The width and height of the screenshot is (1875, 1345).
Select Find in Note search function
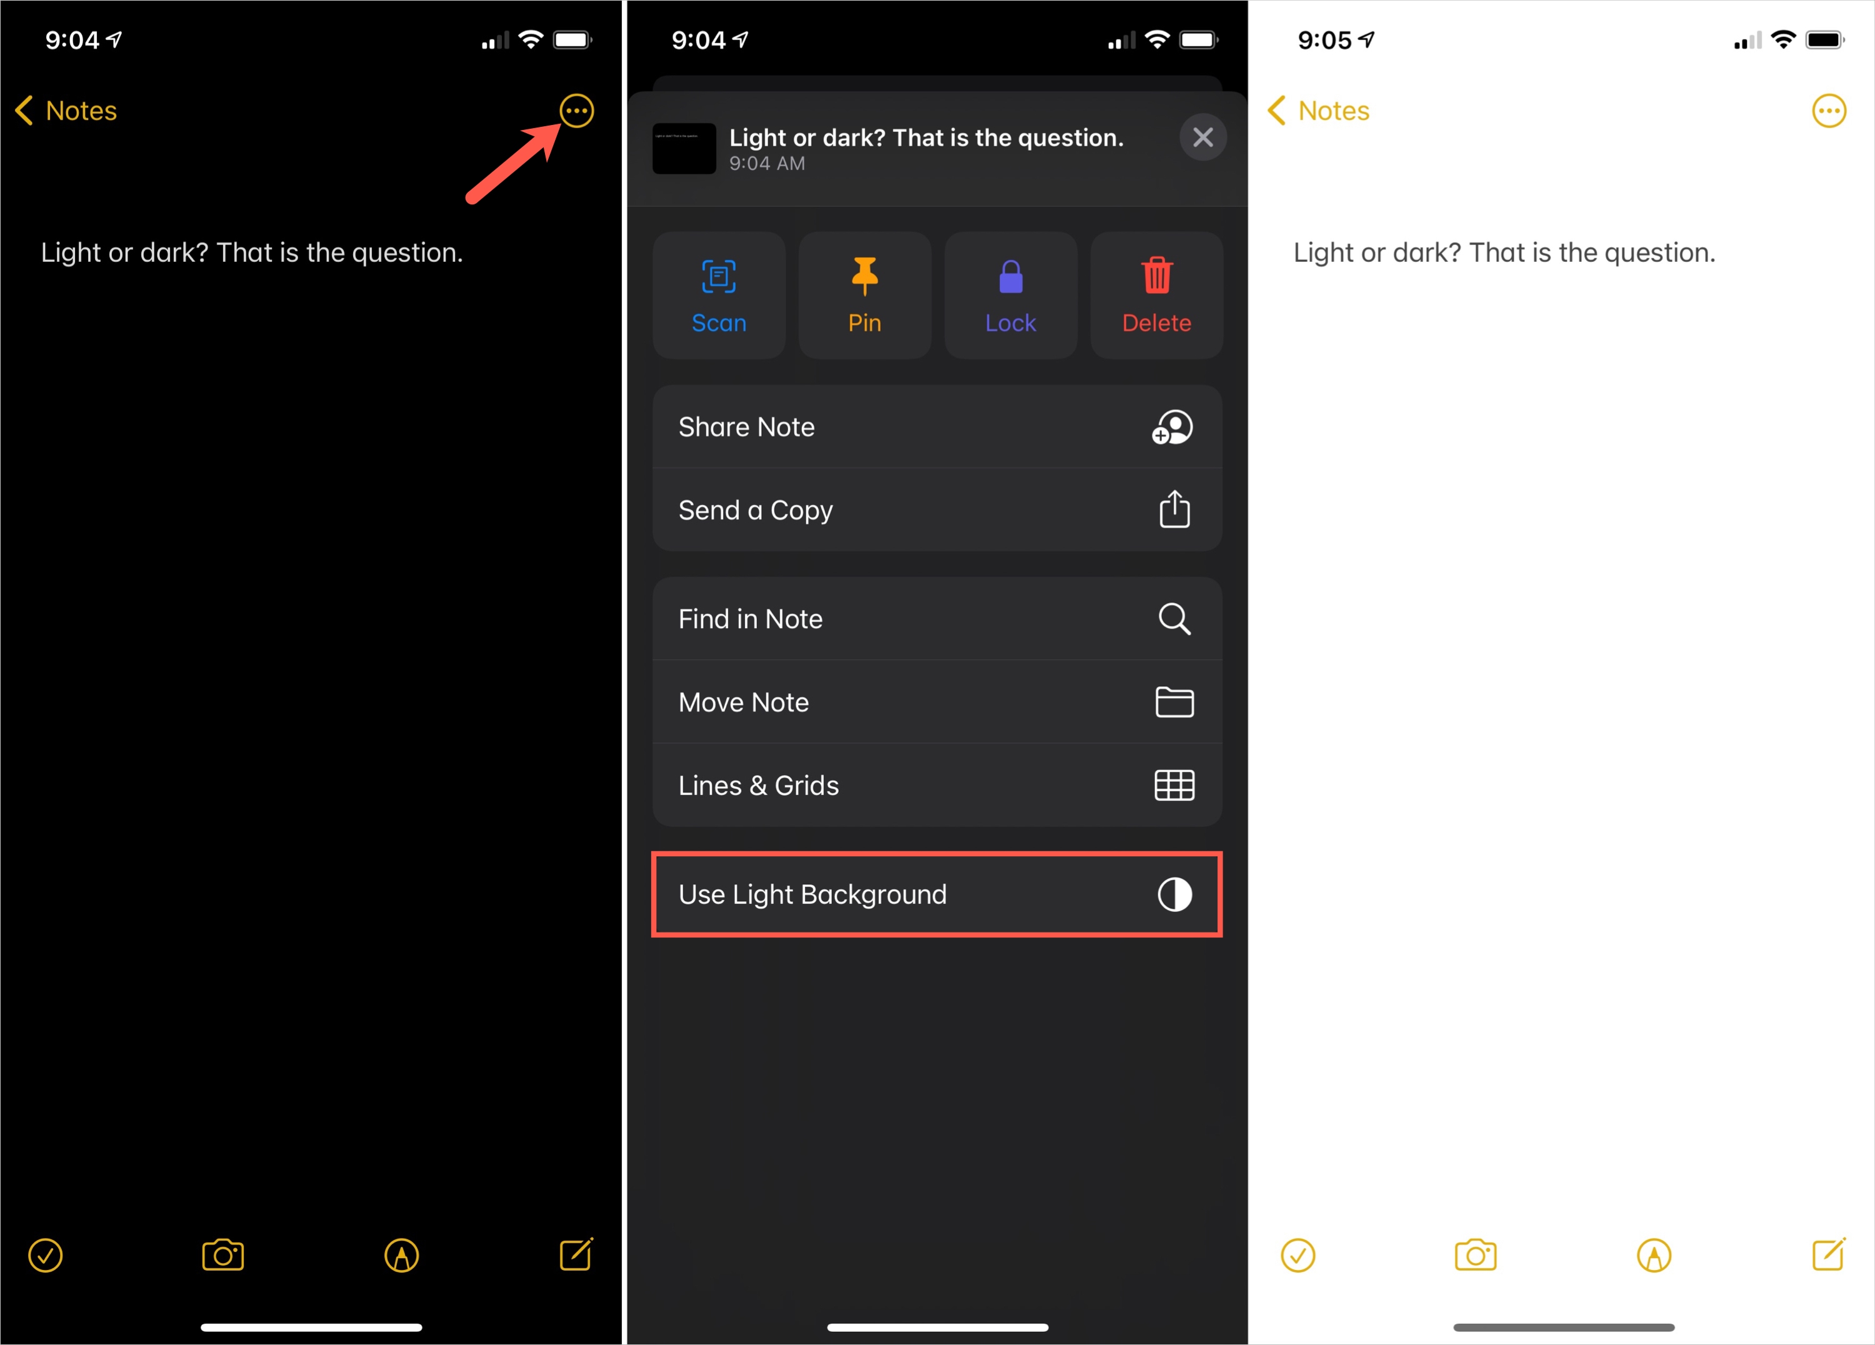[936, 620]
